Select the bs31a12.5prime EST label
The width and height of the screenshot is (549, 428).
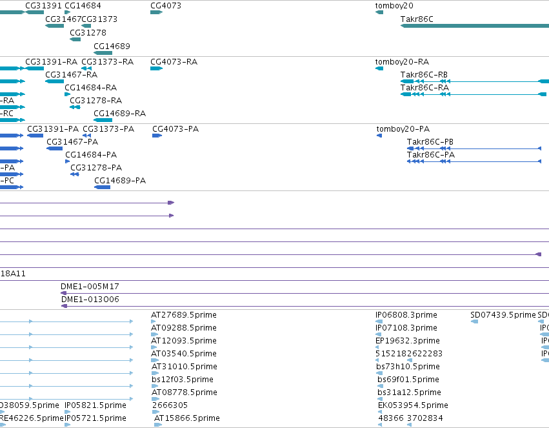(x=409, y=392)
